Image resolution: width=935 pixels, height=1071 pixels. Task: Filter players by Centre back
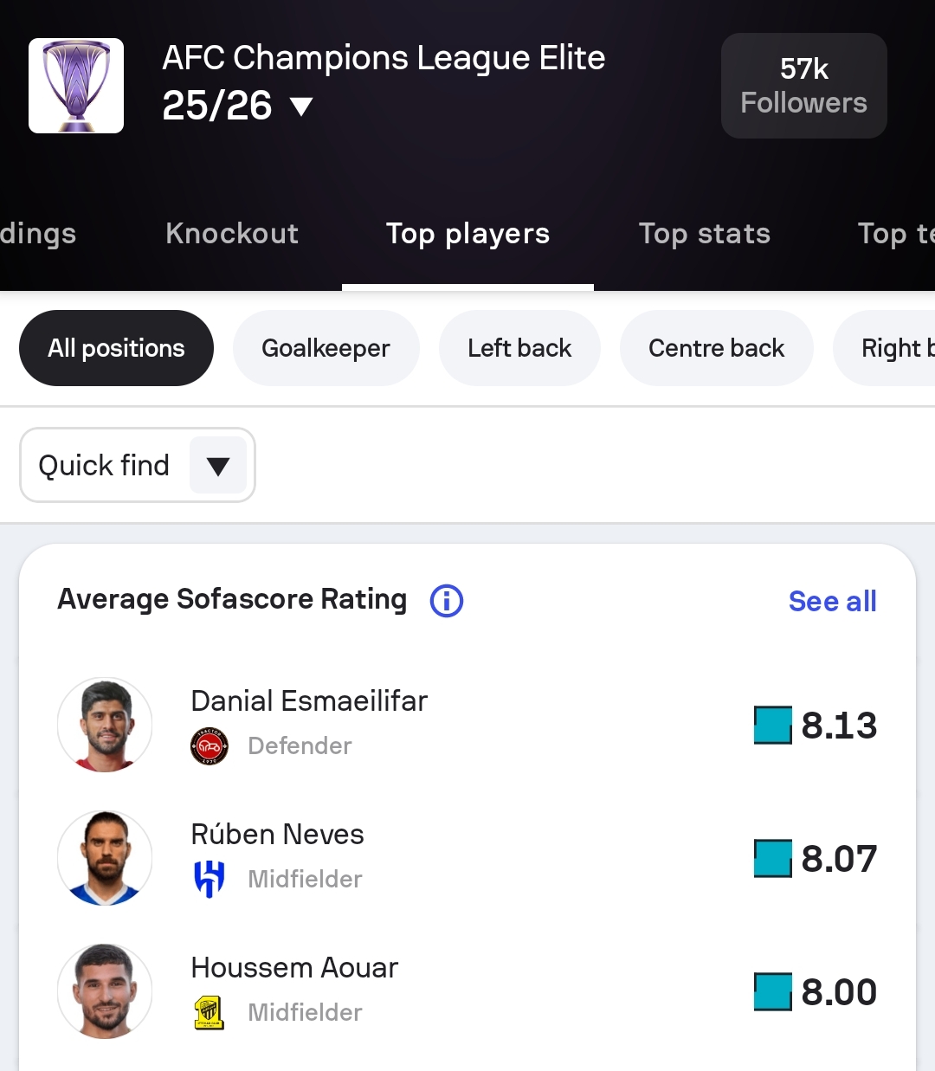716,348
